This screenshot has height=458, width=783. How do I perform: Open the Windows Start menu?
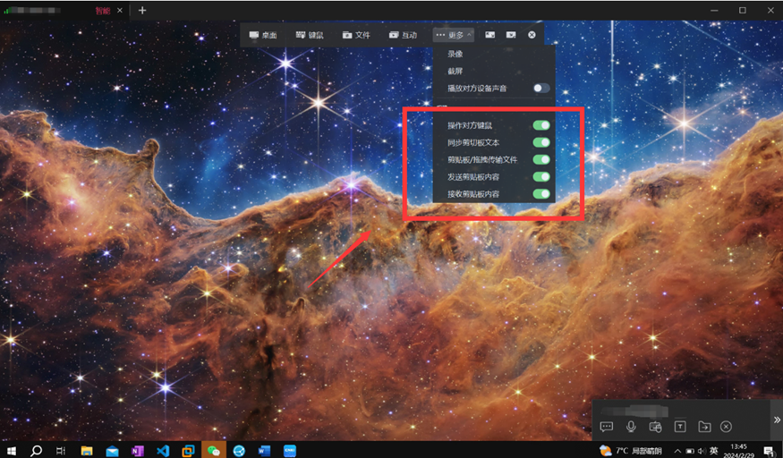pos(11,451)
